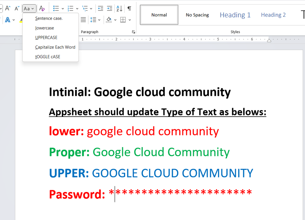
Task: Open the shading color dropdown arrow
Action: pos(115,20)
